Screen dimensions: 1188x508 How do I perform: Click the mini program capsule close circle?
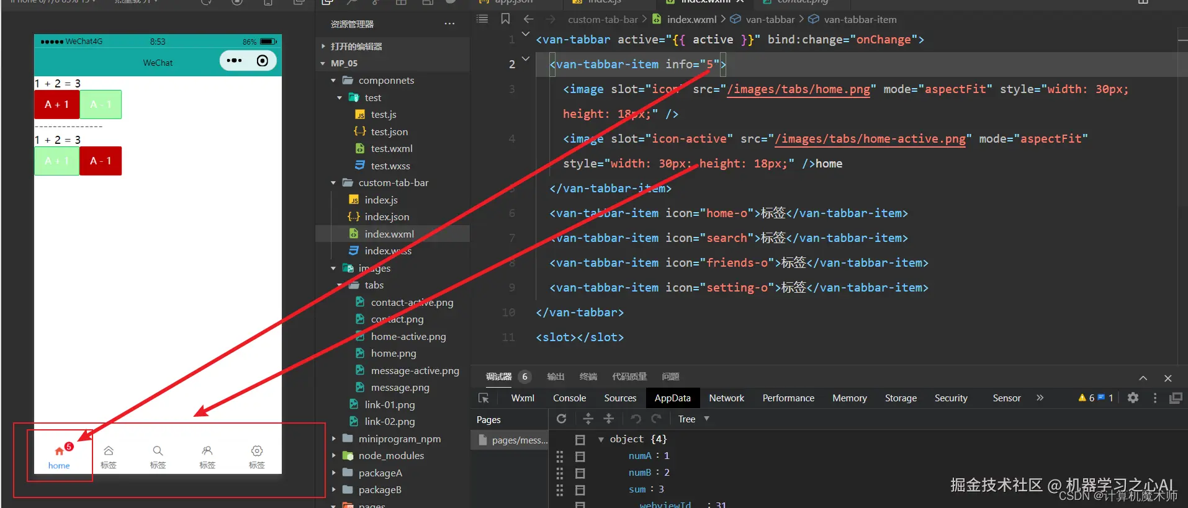click(263, 61)
